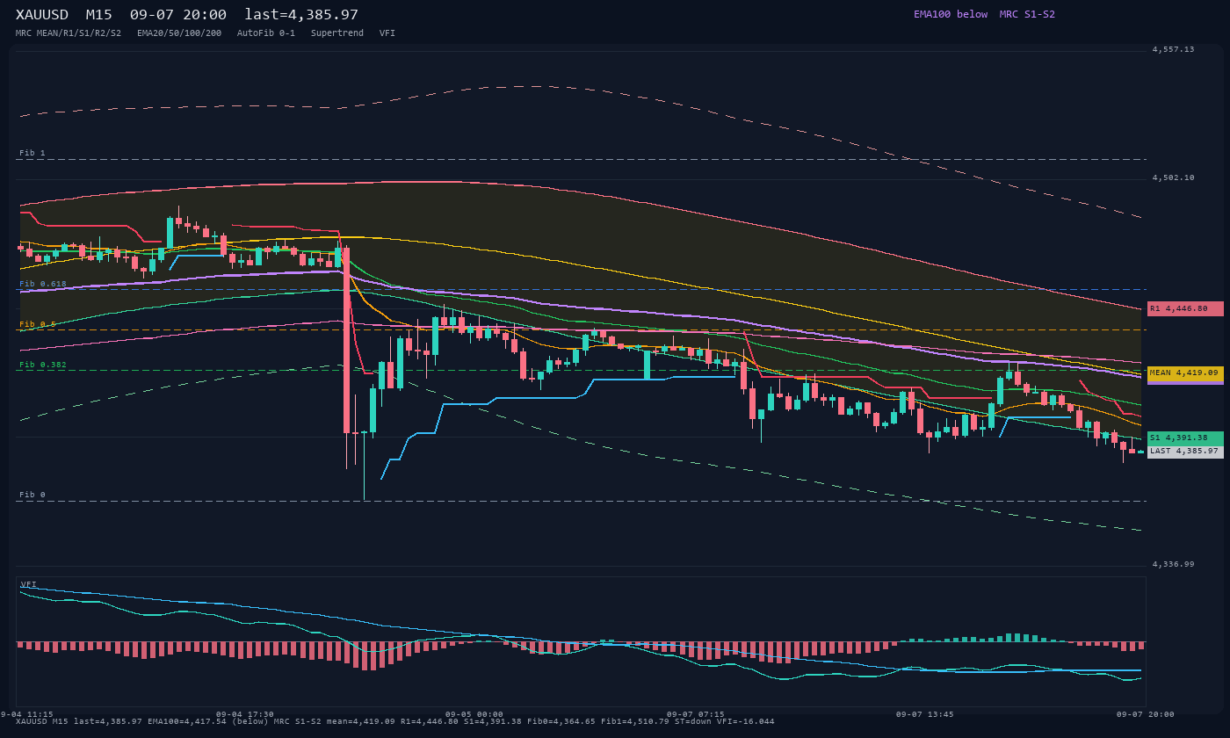Click the VFI entry in the top legend
The width and height of the screenshot is (1230, 738).
pos(387,33)
